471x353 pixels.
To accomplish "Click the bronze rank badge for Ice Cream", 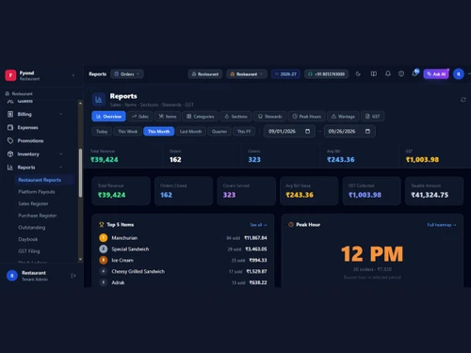I will click(x=104, y=260).
